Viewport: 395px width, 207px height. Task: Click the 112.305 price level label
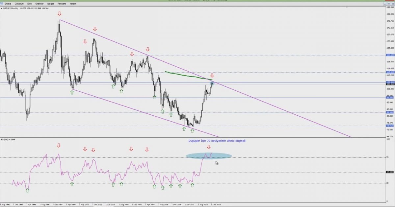[390, 72]
